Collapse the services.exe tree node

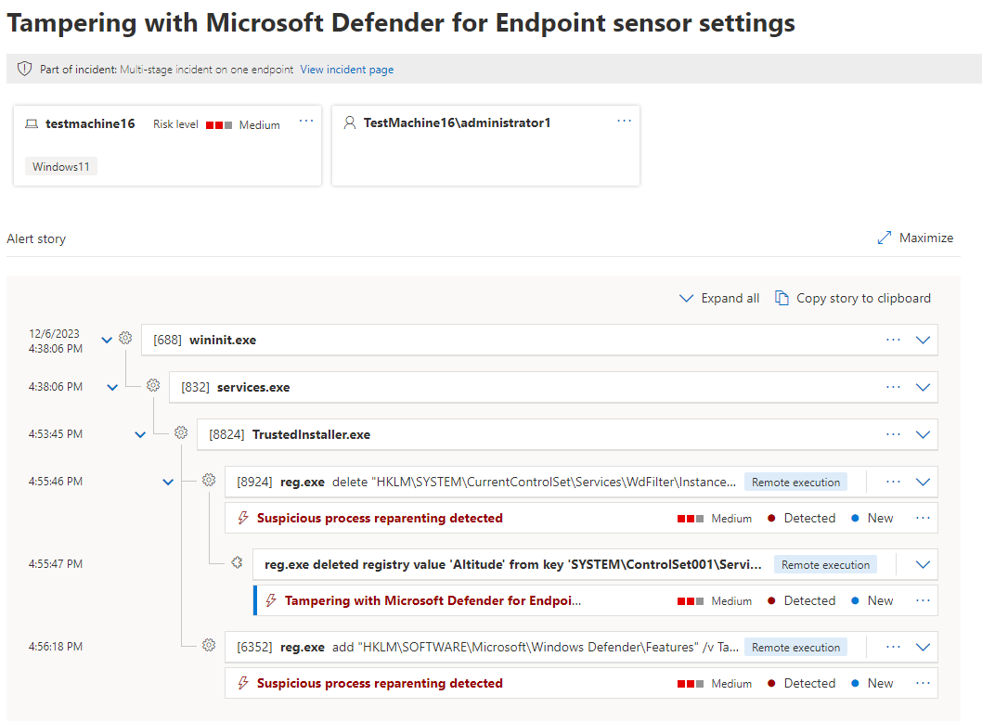(112, 388)
